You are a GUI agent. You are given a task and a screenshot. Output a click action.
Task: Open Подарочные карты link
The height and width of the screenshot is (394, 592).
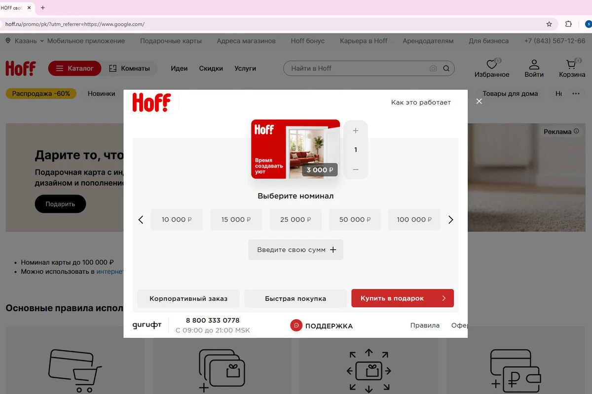click(171, 41)
